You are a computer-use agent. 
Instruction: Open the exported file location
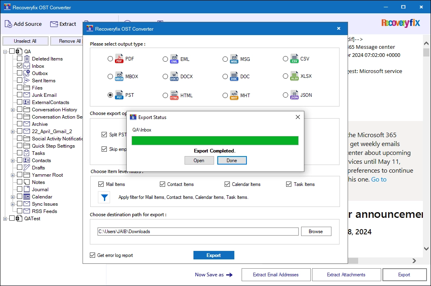199,161
